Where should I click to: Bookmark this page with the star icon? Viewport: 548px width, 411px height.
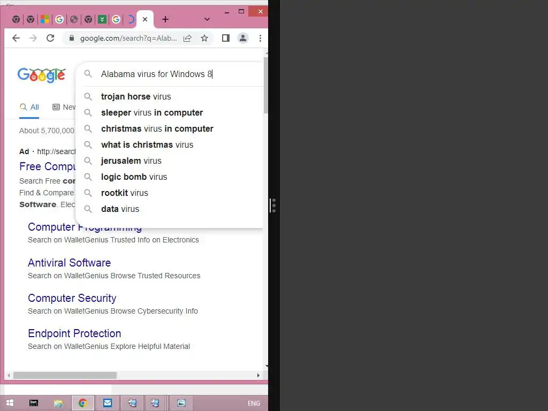pos(204,38)
